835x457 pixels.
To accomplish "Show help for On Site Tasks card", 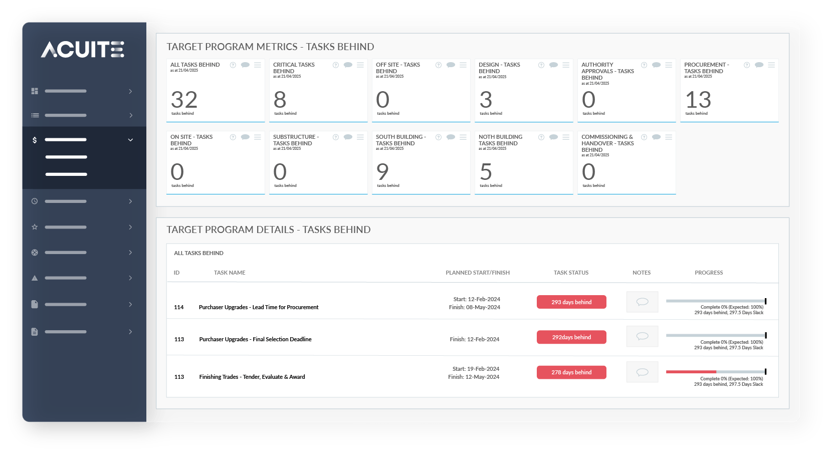I will [233, 137].
